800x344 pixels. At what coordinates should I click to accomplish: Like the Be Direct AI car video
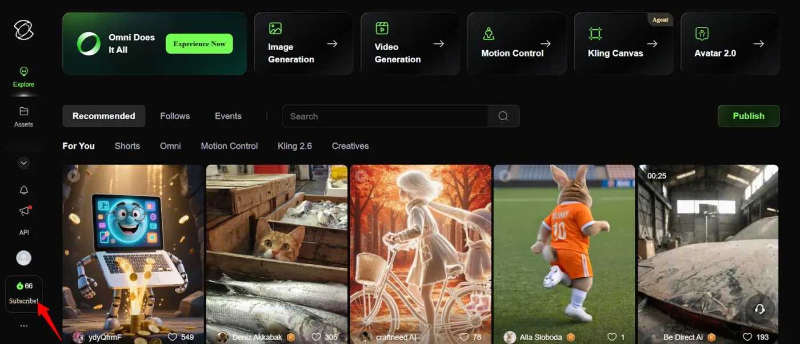click(747, 337)
